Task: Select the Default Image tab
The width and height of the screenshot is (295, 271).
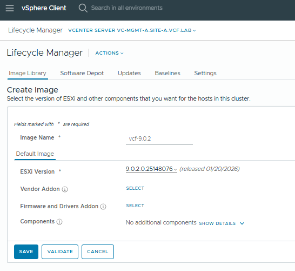Action: (35, 154)
